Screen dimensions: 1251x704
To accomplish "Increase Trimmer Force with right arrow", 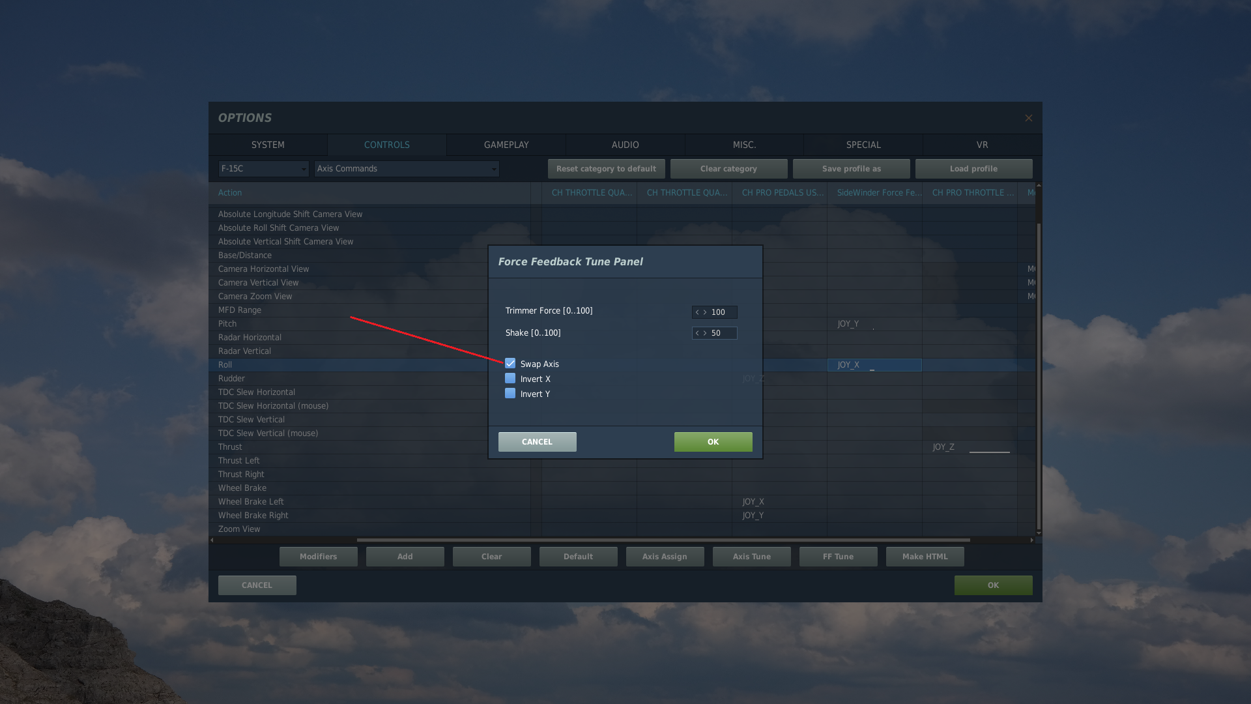I will (705, 312).
